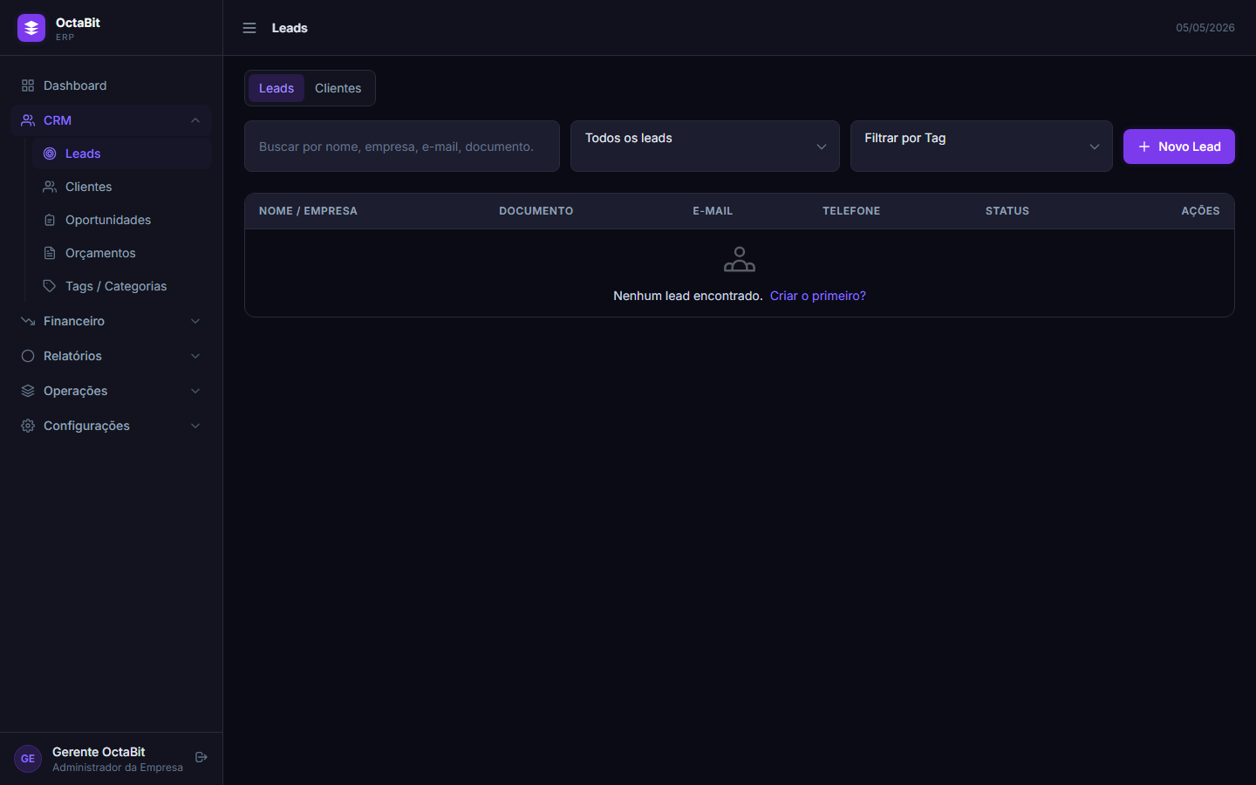Screen dimensions: 1256x785
Task: Click the 05/05/2026 date text
Action: (x=1205, y=28)
